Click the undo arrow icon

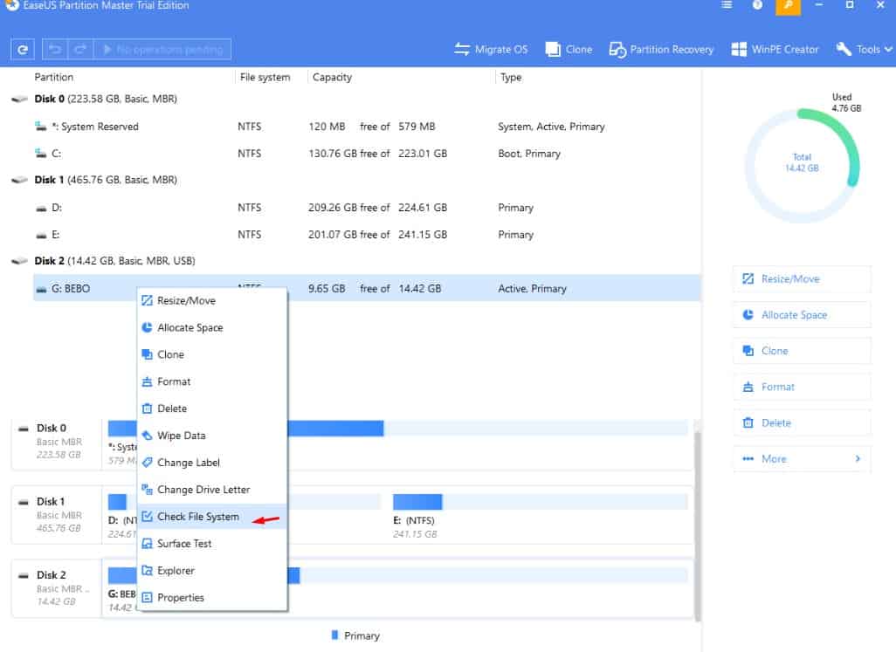click(x=55, y=50)
